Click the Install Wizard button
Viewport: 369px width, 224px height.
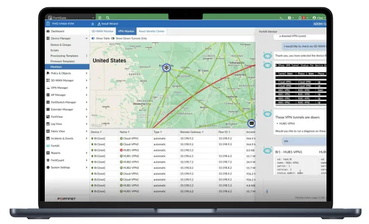pyautogui.click(x=108, y=23)
